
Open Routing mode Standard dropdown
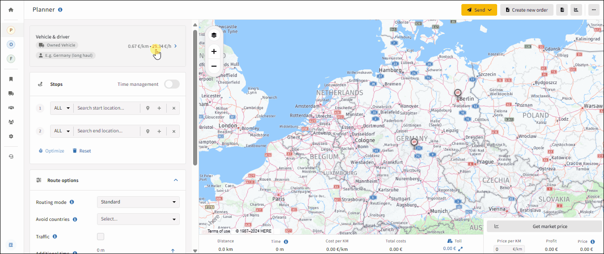pos(138,202)
